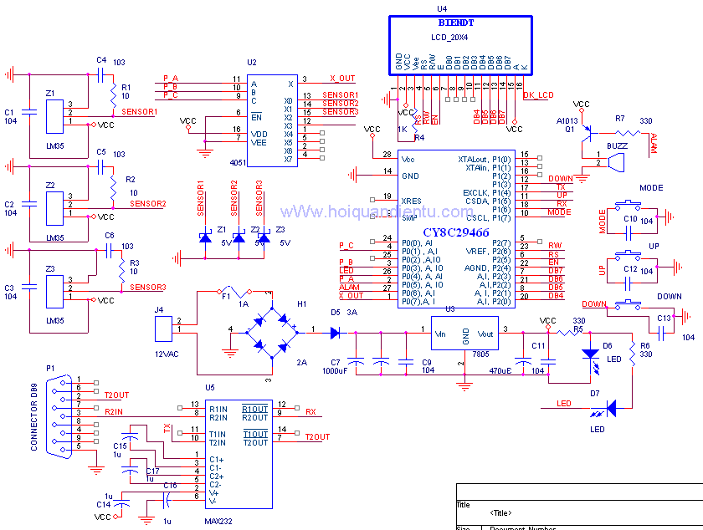Select the bridge rectifier H1
703x530 pixels.
click(x=272, y=333)
